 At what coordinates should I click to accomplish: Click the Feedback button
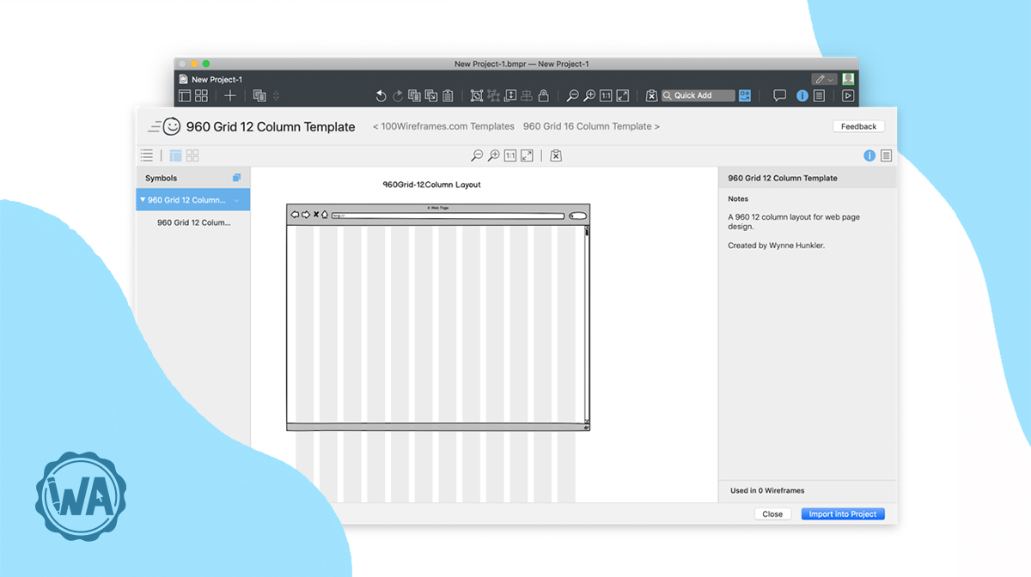858,126
